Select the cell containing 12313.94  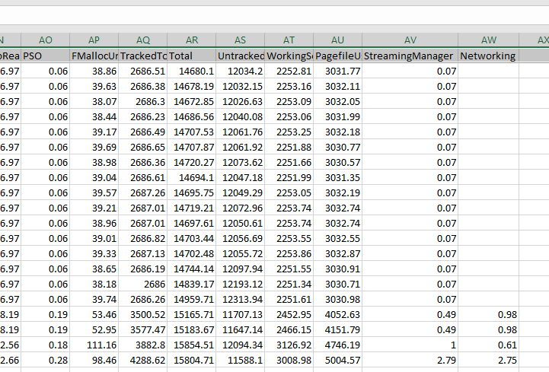240,299
